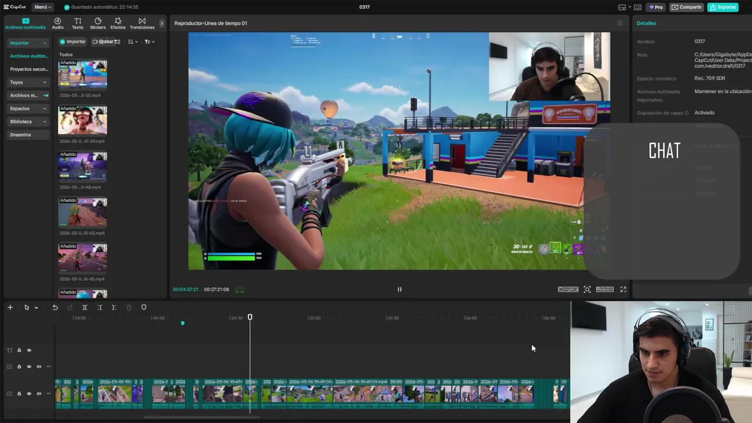
Task: Open the player panel hamburger menu
Action: pos(619,23)
